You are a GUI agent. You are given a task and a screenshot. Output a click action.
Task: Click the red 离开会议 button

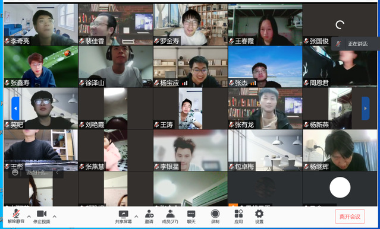tap(350, 217)
